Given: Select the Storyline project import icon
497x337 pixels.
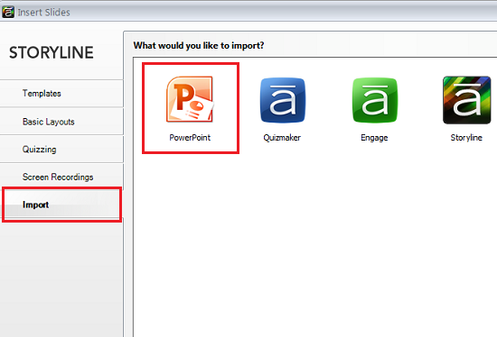Looking at the screenshot, I should click(466, 100).
